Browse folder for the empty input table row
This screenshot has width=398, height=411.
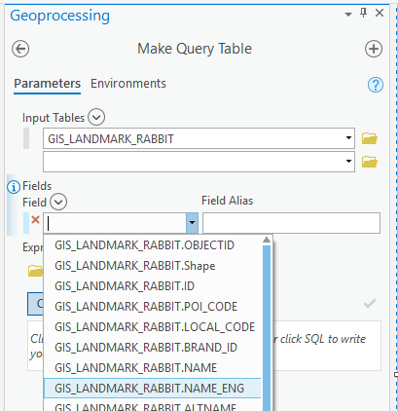370,162
